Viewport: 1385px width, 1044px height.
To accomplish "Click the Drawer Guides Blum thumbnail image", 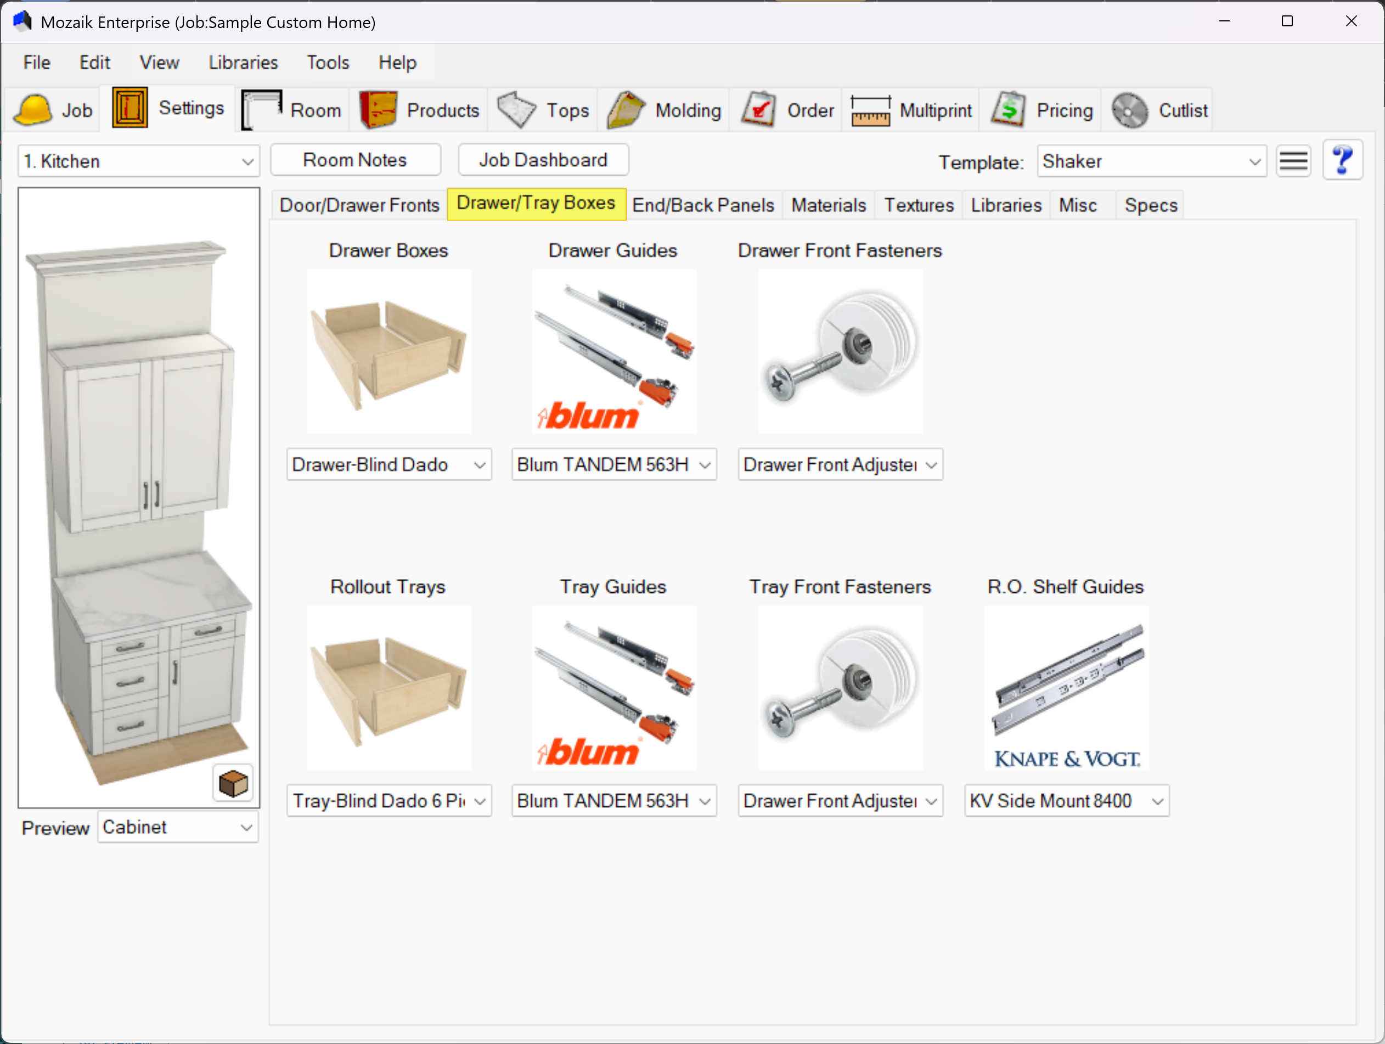I will 613,351.
